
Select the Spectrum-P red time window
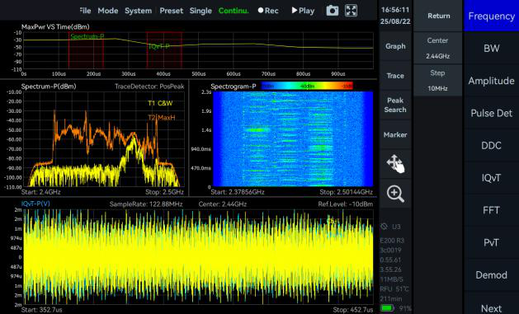coord(86,50)
